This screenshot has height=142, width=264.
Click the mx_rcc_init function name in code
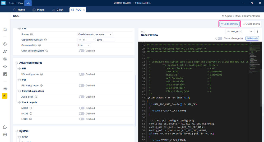tap(175, 98)
